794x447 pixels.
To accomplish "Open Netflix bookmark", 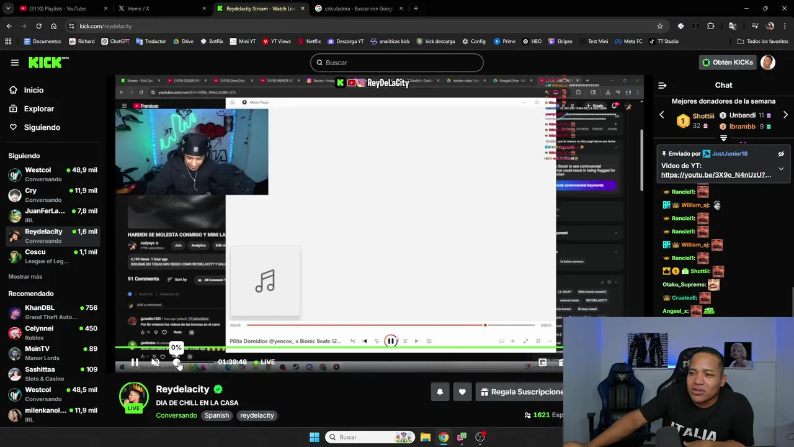I will pos(309,42).
